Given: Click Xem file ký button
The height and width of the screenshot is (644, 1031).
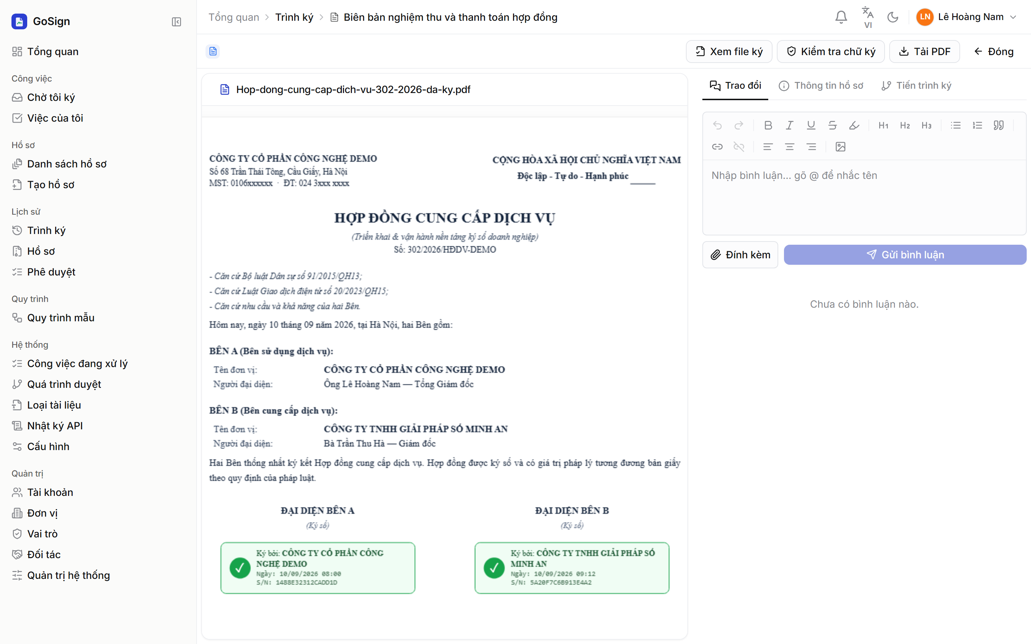Looking at the screenshot, I should click(x=729, y=52).
